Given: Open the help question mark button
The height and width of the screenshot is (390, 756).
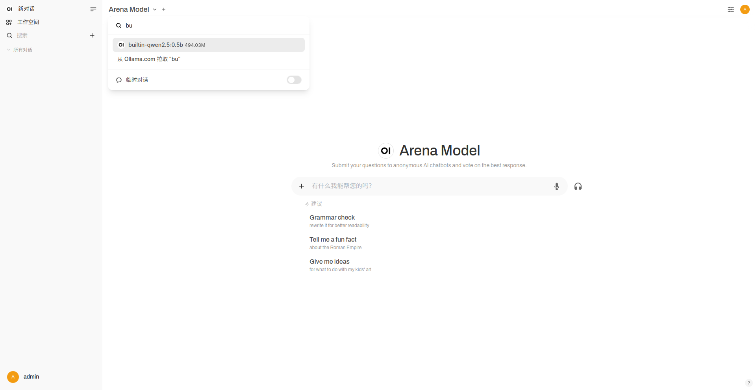Looking at the screenshot, I should point(749,383).
